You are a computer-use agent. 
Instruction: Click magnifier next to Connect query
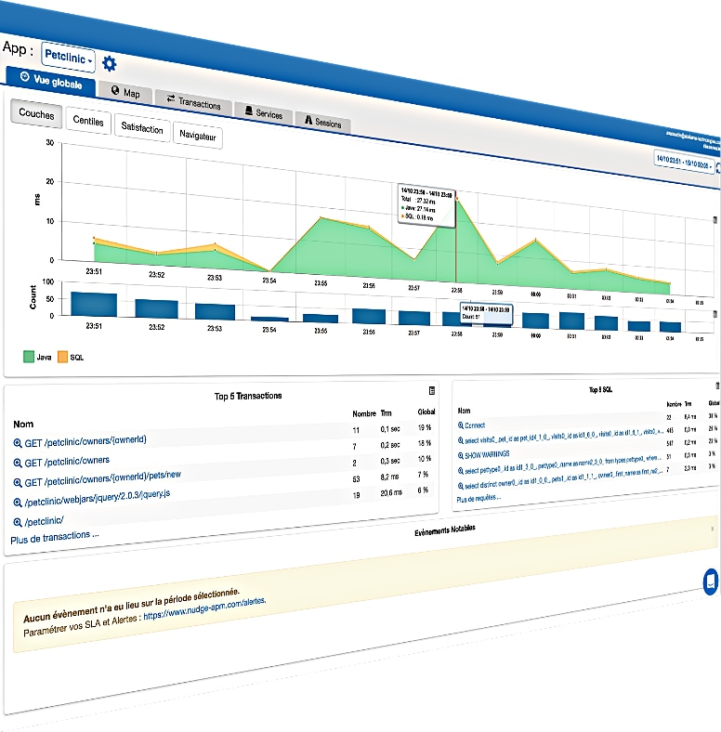461,425
